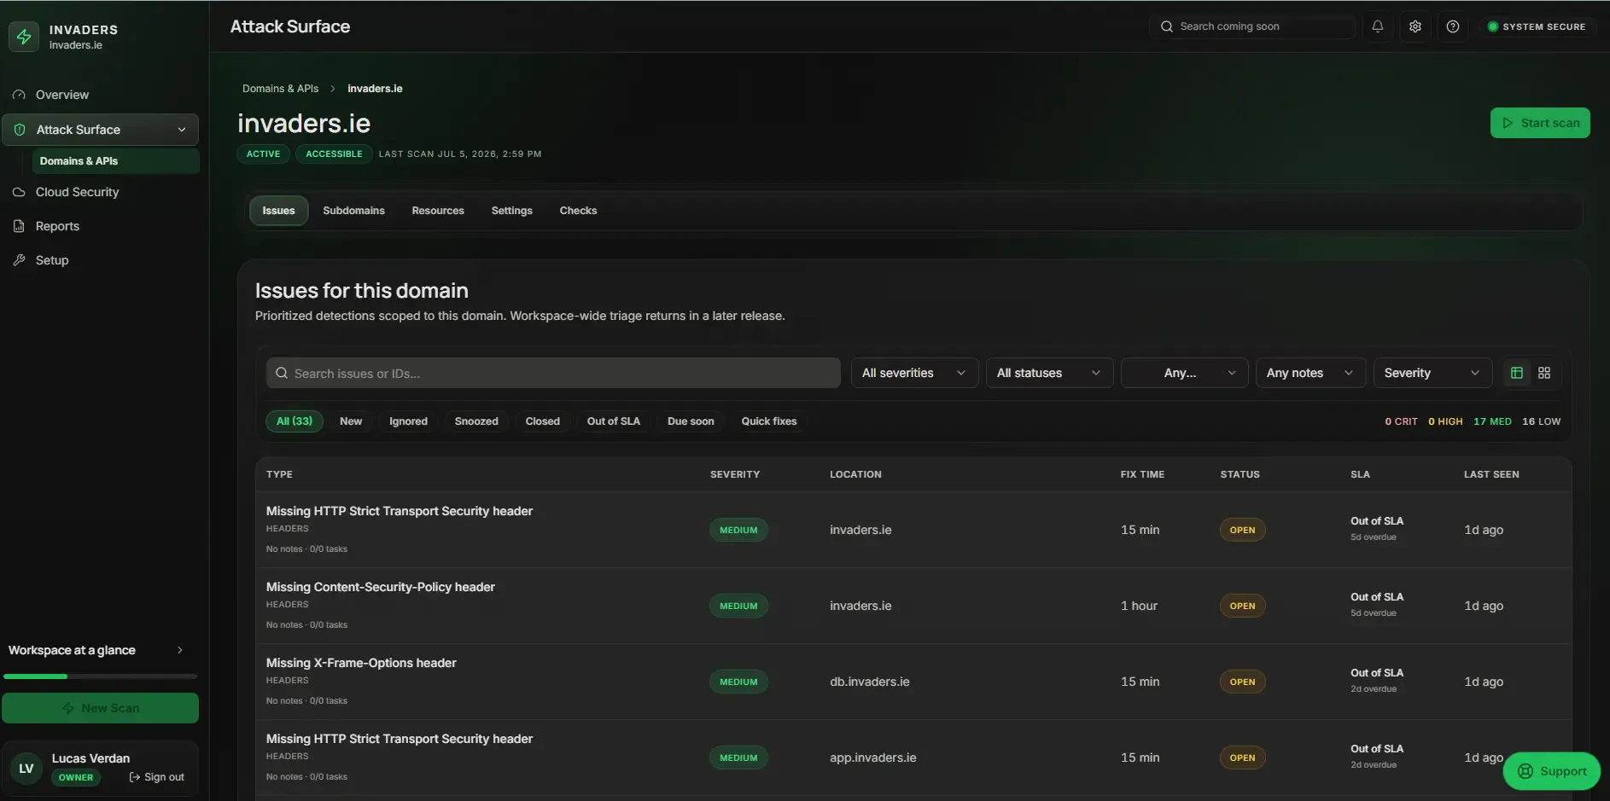Open the All severities dropdown
Screen dimensions: 1610x801
tap(914, 373)
